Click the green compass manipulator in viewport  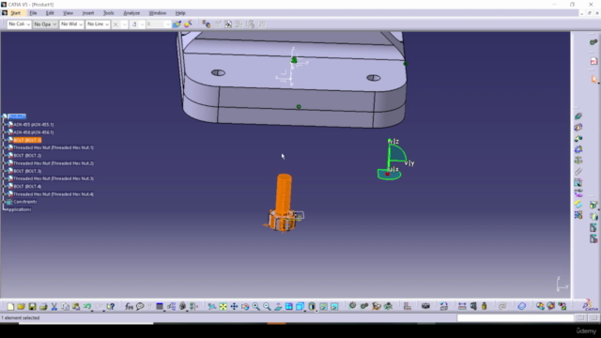click(x=394, y=160)
